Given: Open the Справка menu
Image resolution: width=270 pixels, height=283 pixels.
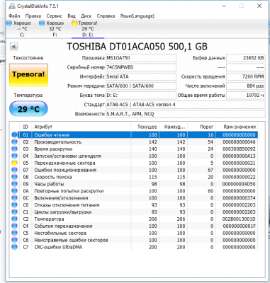Looking at the screenshot, I should coord(106,16).
